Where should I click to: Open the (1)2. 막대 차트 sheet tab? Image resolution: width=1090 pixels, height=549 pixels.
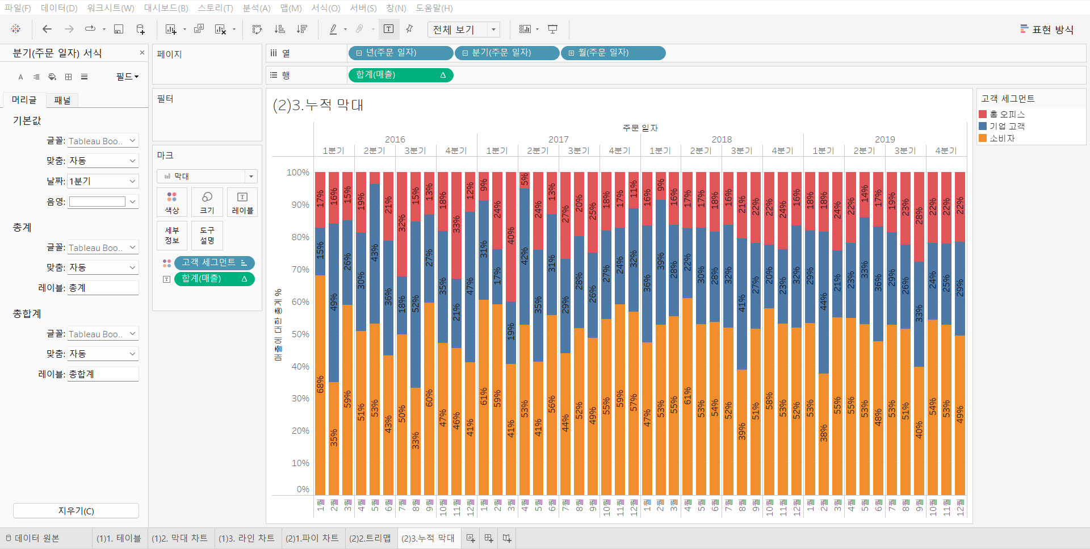coord(179,538)
